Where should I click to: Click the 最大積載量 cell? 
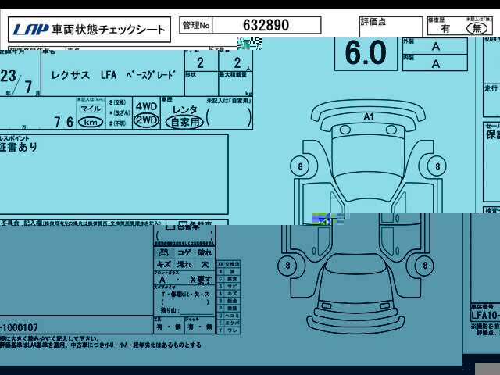coord(236,84)
